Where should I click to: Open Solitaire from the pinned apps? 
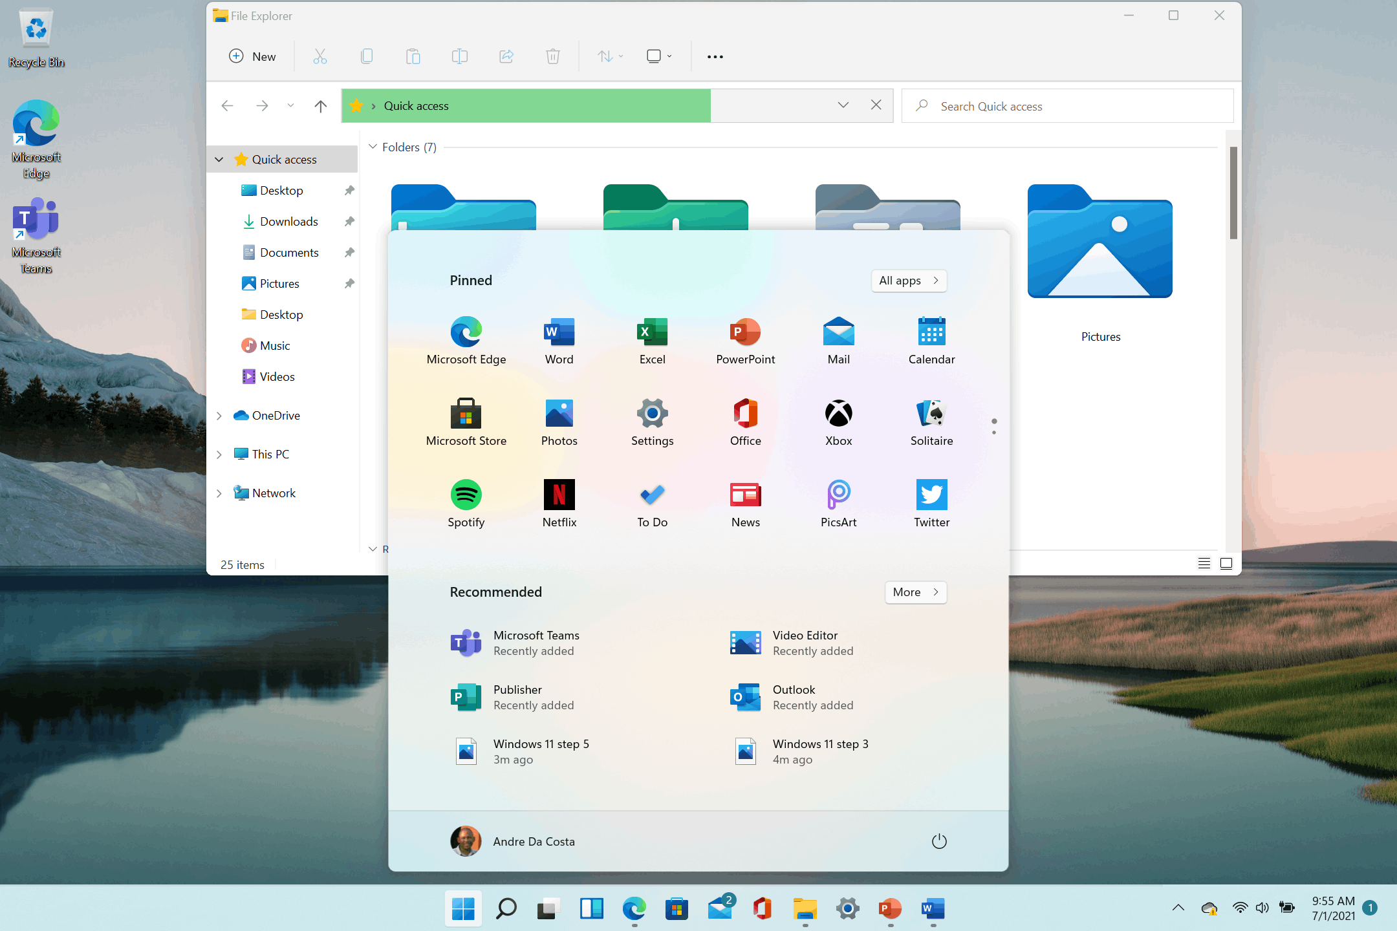pyautogui.click(x=932, y=422)
